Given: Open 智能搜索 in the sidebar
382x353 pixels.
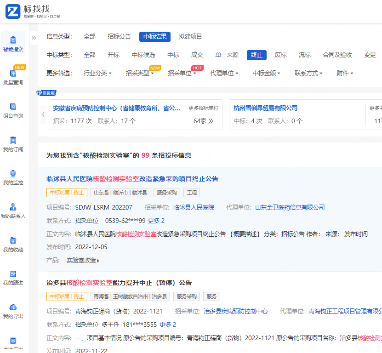Looking at the screenshot, I should (13, 44).
